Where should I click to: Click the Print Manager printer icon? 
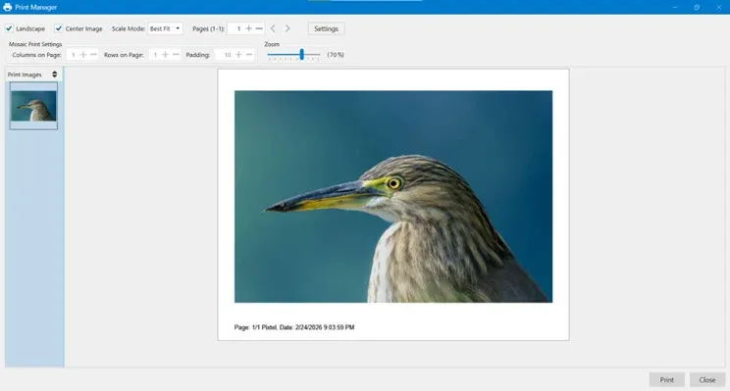[8, 7]
